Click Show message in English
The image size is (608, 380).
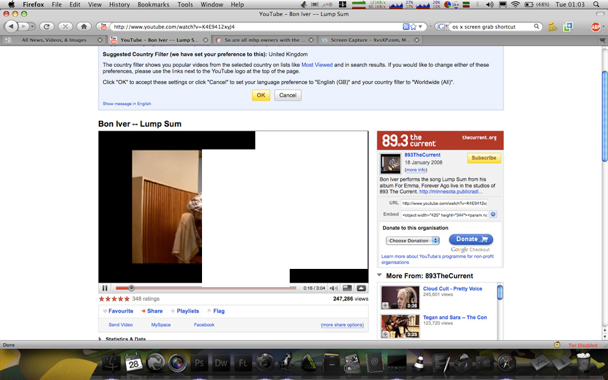(x=127, y=103)
